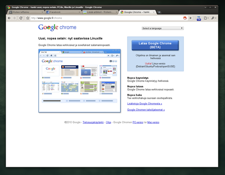Open the Select a language dropdown
The image size is (225, 175).
(163, 28)
